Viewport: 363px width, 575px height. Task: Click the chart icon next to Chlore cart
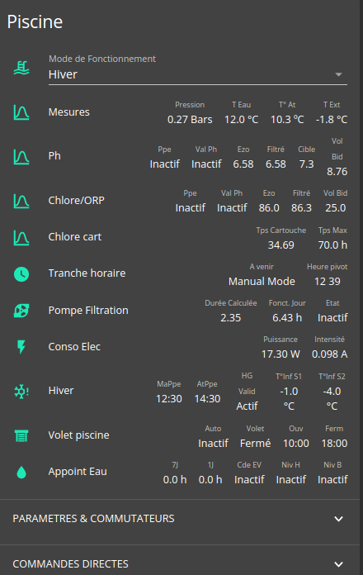[21, 238]
